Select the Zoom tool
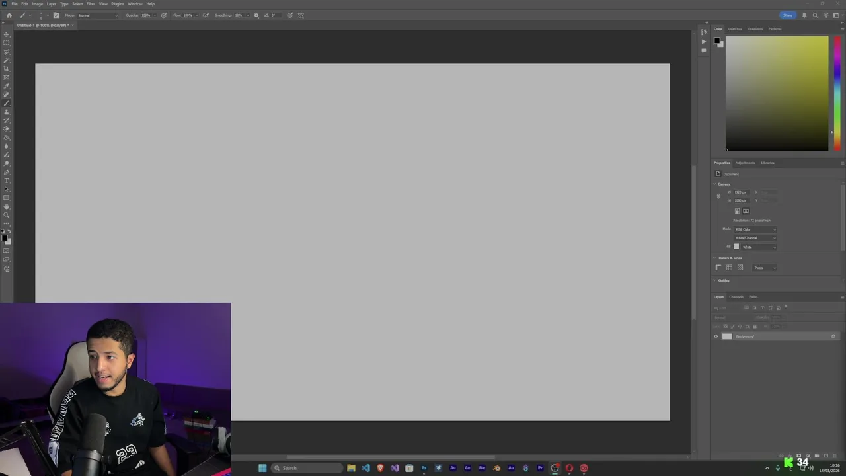Viewport: 846px width, 476px height. pyautogui.click(x=7, y=215)
